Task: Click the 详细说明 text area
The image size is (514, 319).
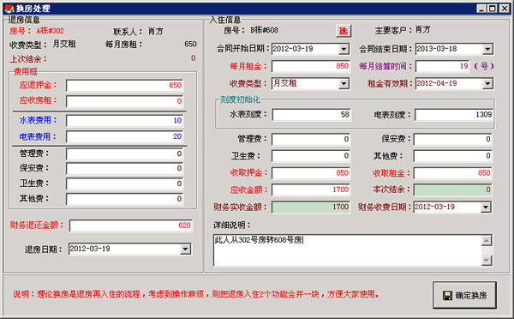Action: [x=348, y=250]
